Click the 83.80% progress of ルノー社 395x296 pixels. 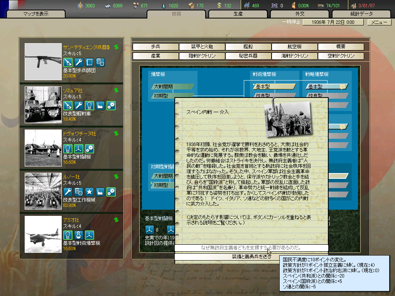click(69, 205)
